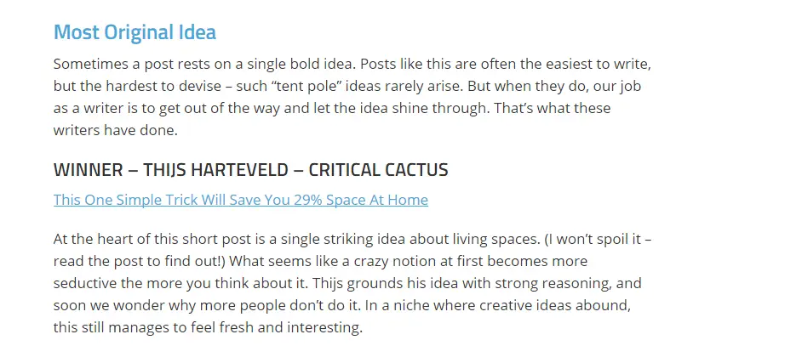Screen dimensions: 802x357
Task: Open the 'This One Simple Trick' link
Action: [x=240, y=200]
